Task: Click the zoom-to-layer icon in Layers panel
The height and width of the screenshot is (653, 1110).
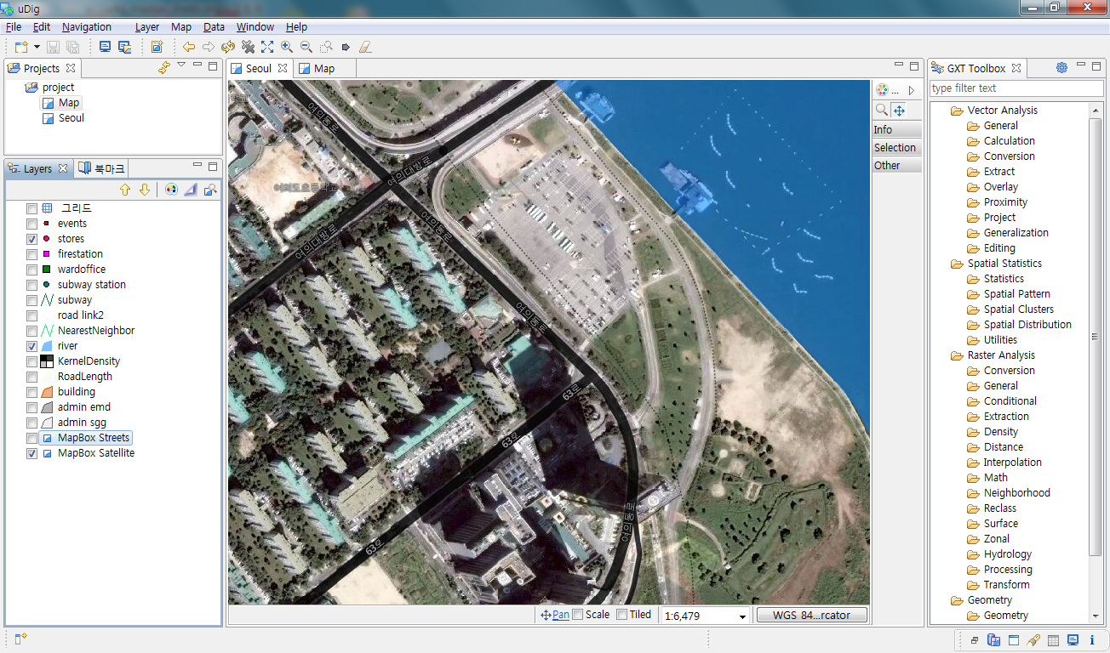Action: pos(212,190)
